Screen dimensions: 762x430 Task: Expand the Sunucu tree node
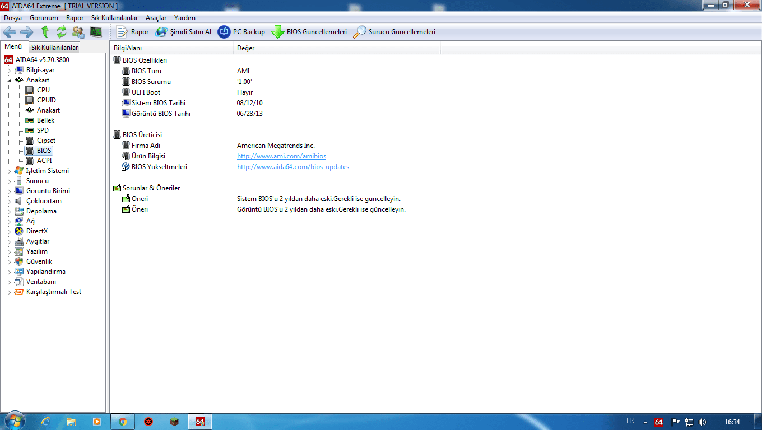[x=9, y=181]
